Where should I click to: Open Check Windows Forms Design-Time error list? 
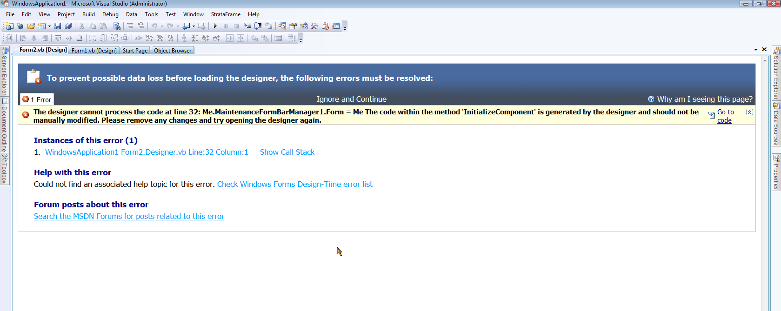click(x=295, y=184)
